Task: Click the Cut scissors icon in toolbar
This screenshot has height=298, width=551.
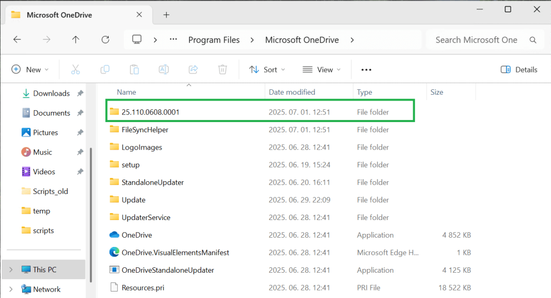Action: 75,69
